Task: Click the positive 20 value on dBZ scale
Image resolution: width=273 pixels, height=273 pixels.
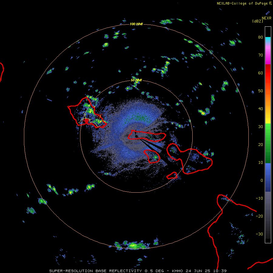Action: [x=261, y=145]
